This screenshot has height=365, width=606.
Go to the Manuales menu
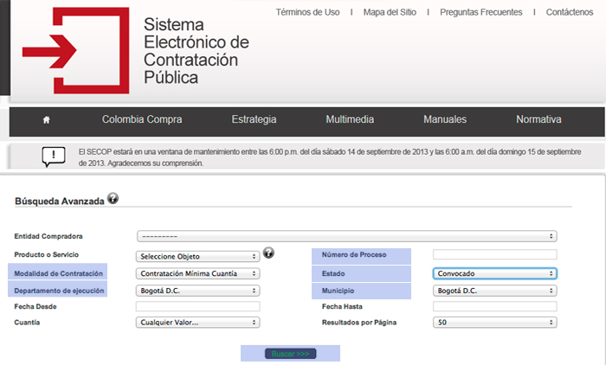(445, 120)
